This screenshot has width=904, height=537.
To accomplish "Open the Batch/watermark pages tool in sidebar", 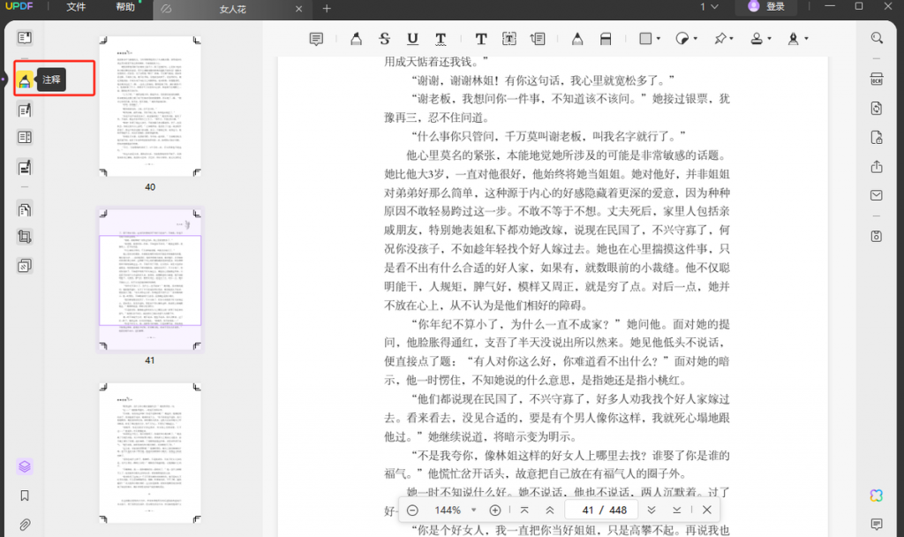I will coord(24,265).
